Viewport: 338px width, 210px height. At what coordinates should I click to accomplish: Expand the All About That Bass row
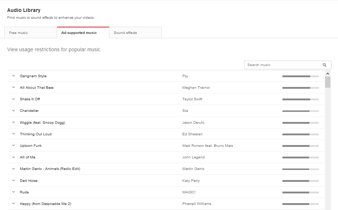pos(13,87)
